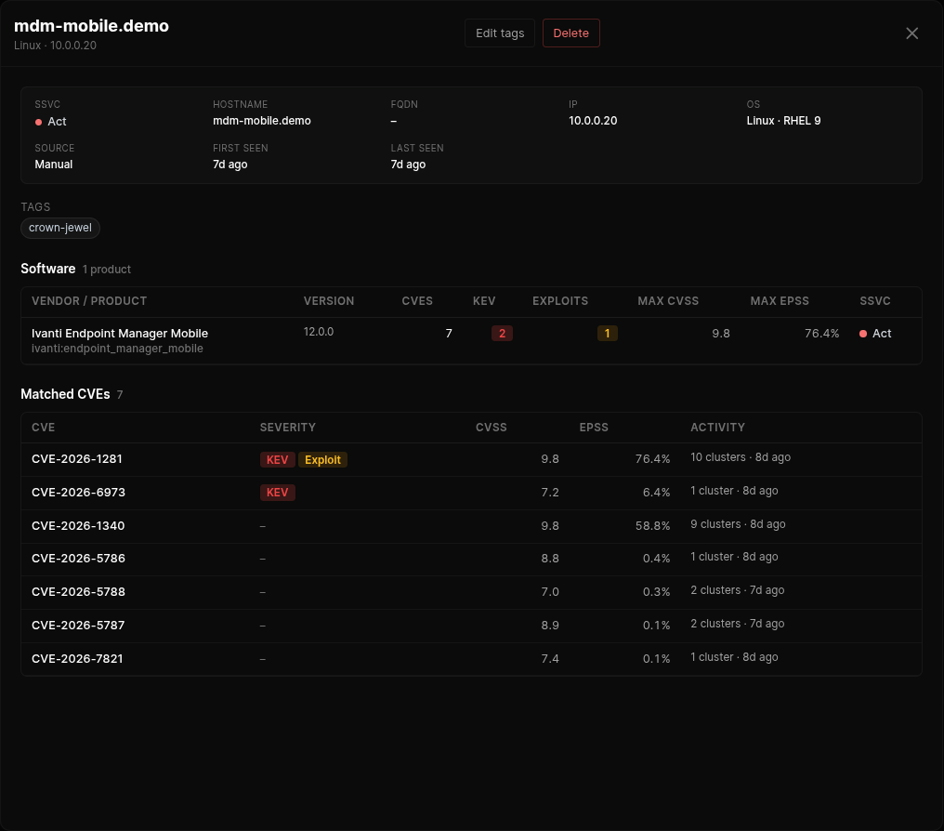Click the 10 clusters · 8d ago activity
The image size is (944, 831).
click(741, 457)
